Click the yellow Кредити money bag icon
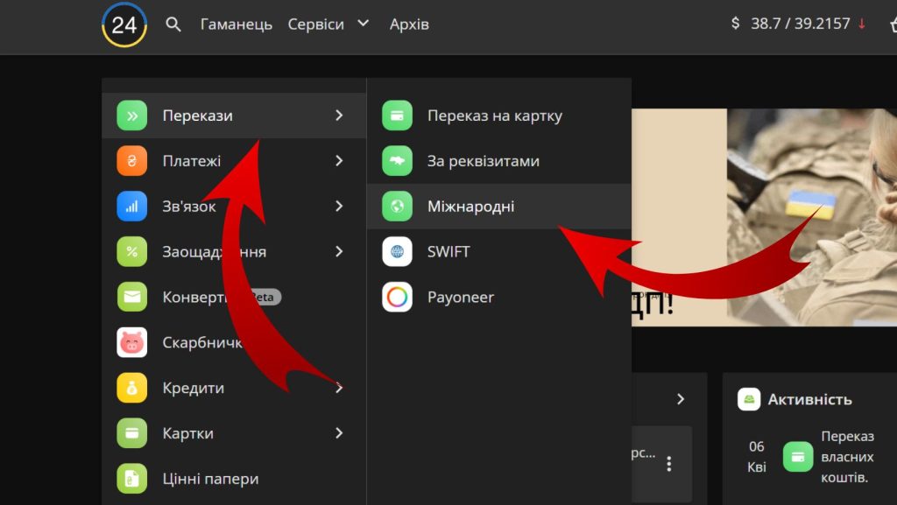 [131, 388]
